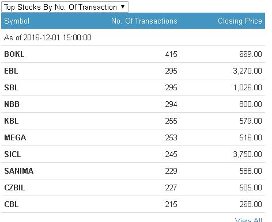Click the dropdown arrow beside Top Stocks selector

123,7
